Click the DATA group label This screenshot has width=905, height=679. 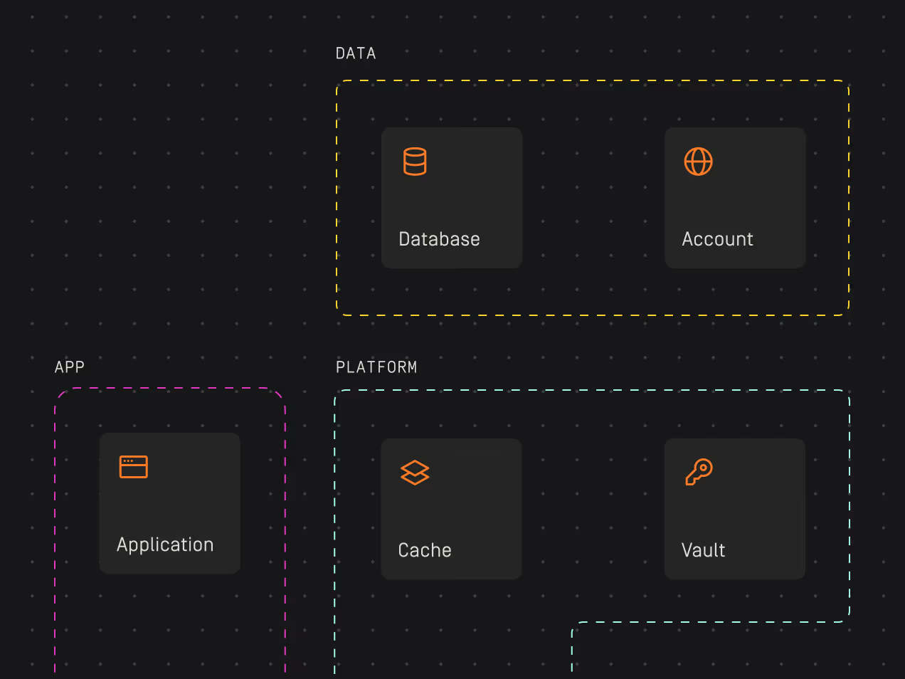coord(356,53)
